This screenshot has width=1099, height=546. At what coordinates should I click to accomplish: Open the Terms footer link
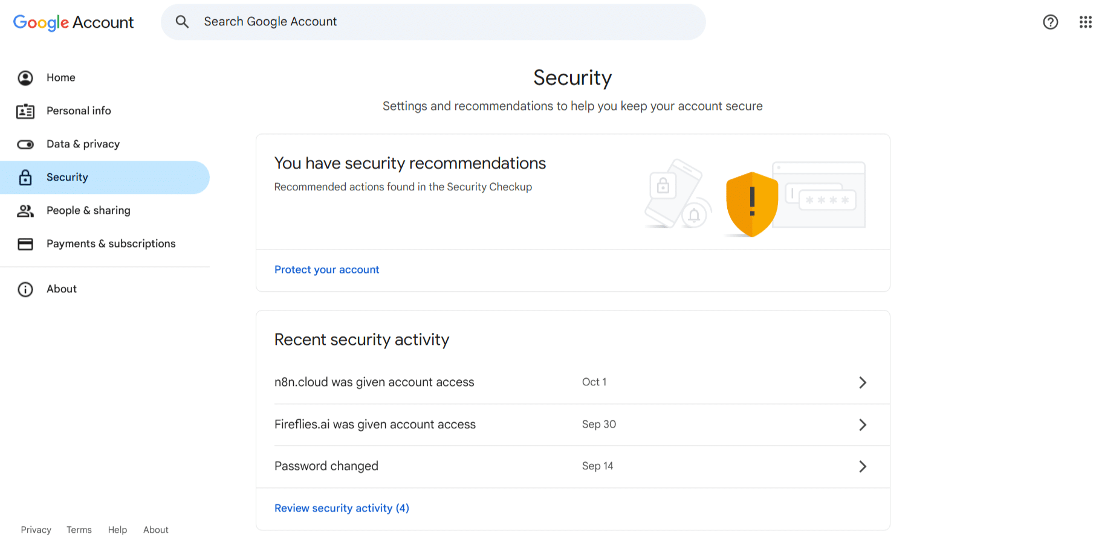pos(79,530)
